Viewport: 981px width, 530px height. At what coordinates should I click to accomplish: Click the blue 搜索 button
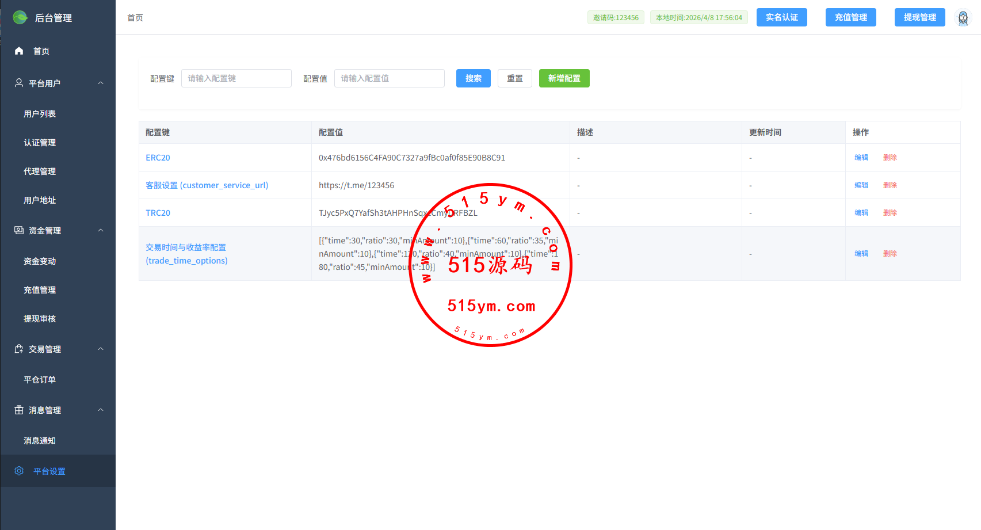[473, 78]
